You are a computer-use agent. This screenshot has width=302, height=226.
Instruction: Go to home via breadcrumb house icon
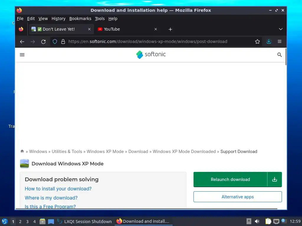22,151
